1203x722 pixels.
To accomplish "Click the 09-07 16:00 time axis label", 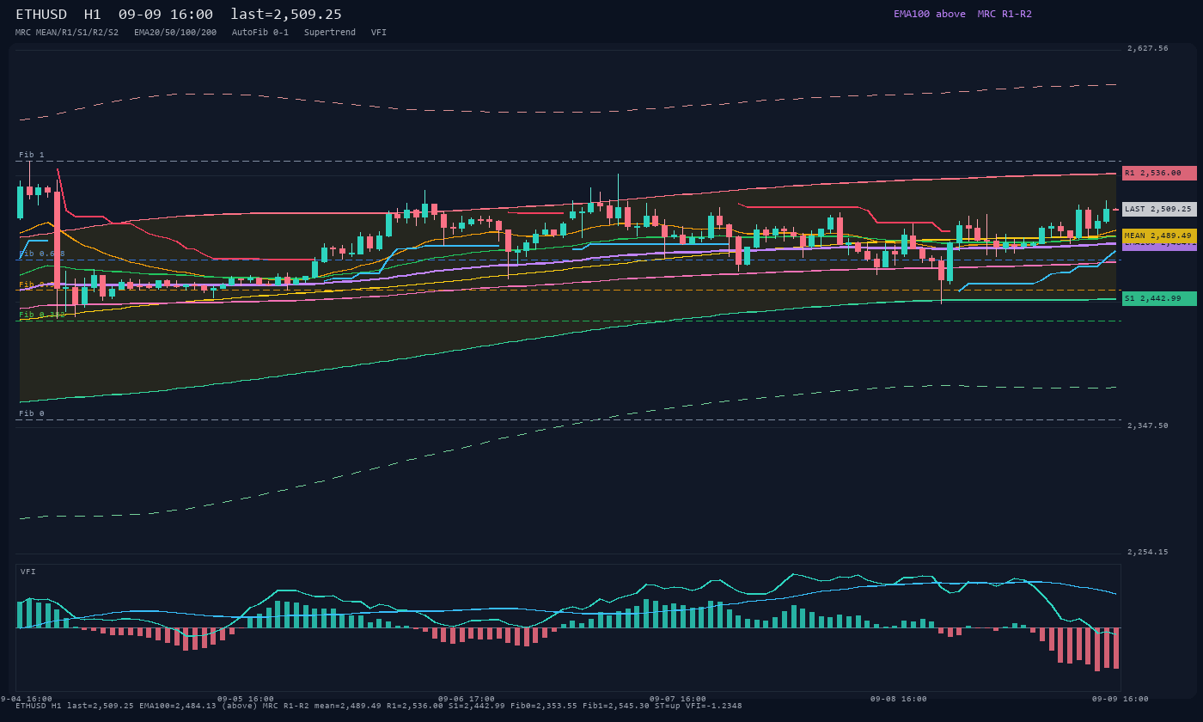I will 678,699.
